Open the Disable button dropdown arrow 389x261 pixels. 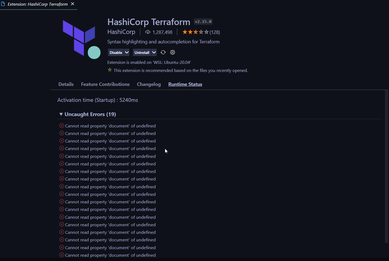point(127,52)
